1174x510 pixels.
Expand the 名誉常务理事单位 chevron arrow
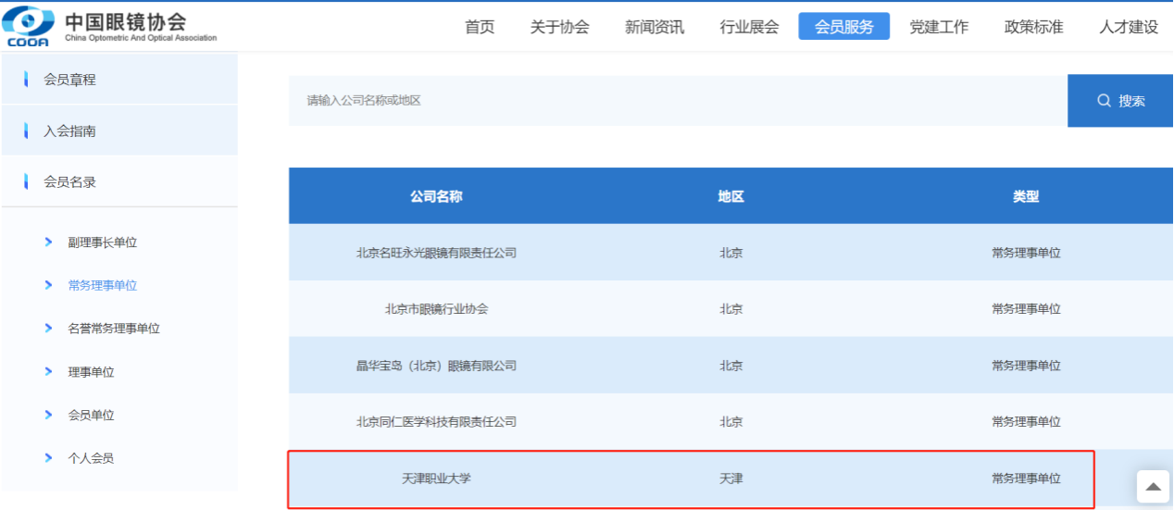click(49, 329)
